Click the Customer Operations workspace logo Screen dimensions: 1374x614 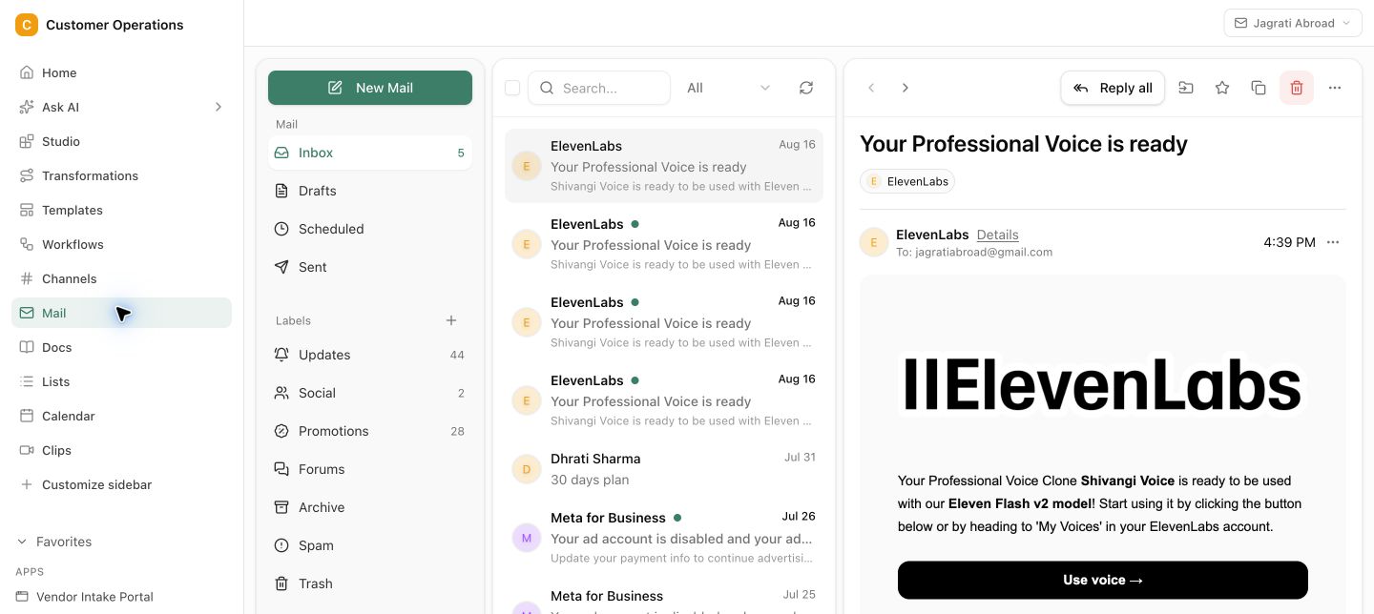[x=27, y=25]
